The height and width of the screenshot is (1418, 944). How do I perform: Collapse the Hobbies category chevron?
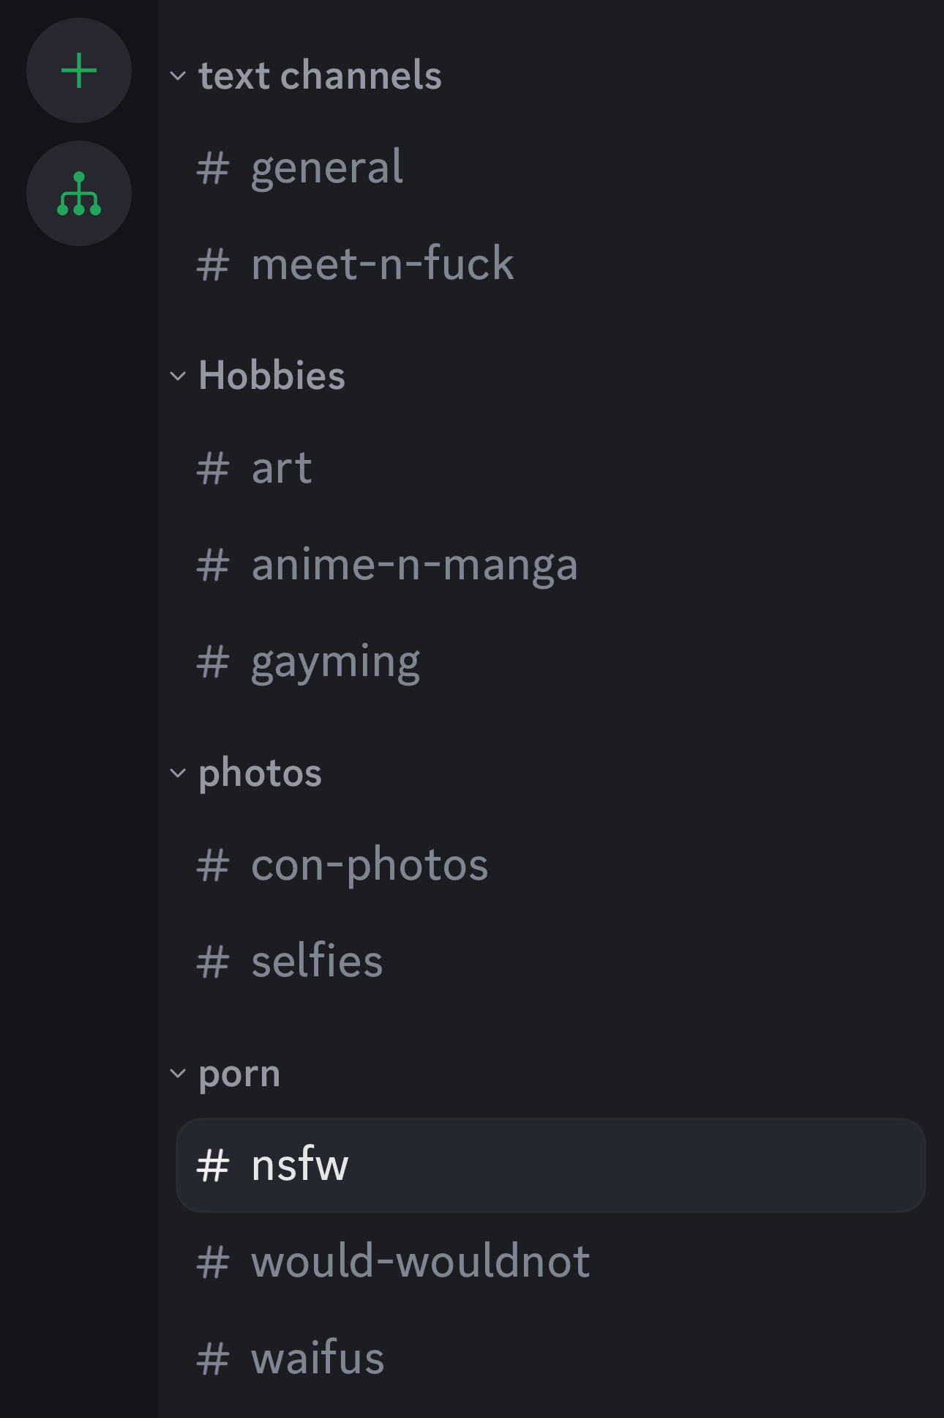(x=178, y=376)
